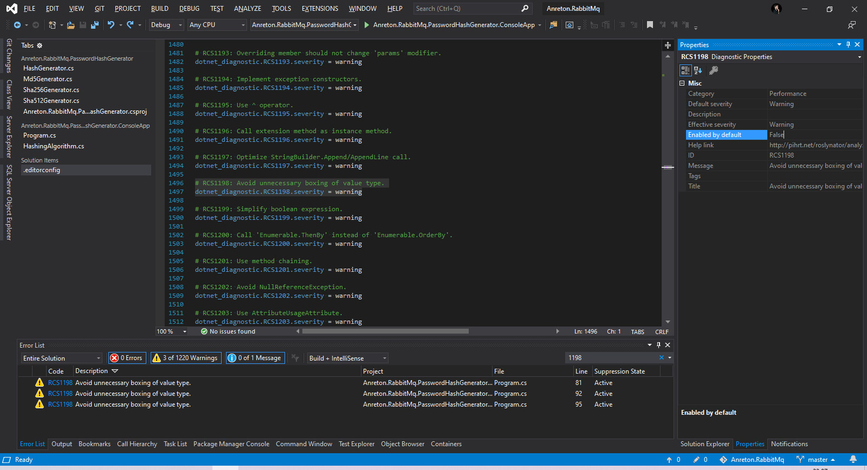867x470 pixels.
Task: Switch to the Notifications tab
Action: (x=790, y=444)
